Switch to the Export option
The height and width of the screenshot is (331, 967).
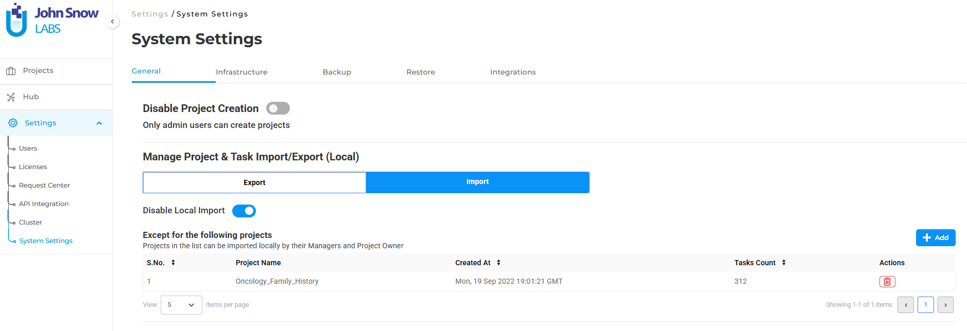254,182
